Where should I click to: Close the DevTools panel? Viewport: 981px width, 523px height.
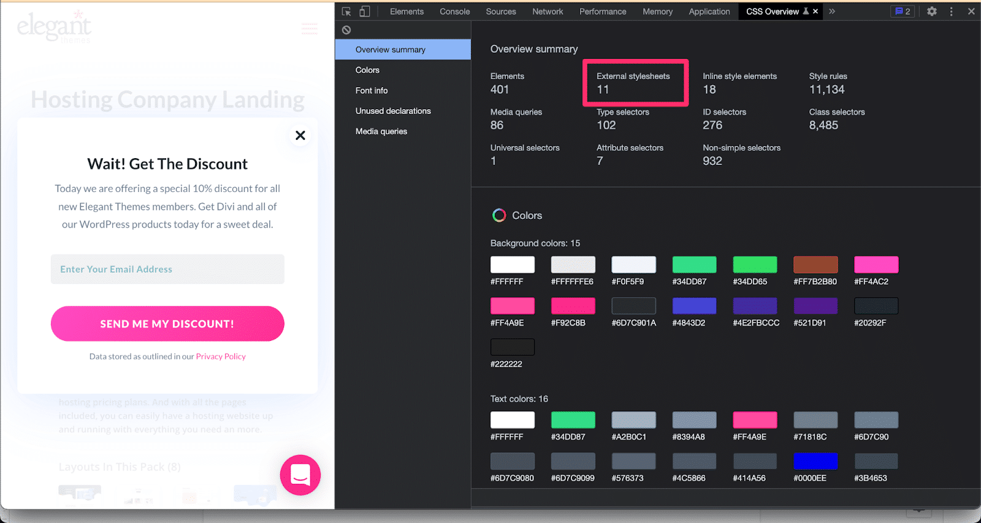[971, 12]
